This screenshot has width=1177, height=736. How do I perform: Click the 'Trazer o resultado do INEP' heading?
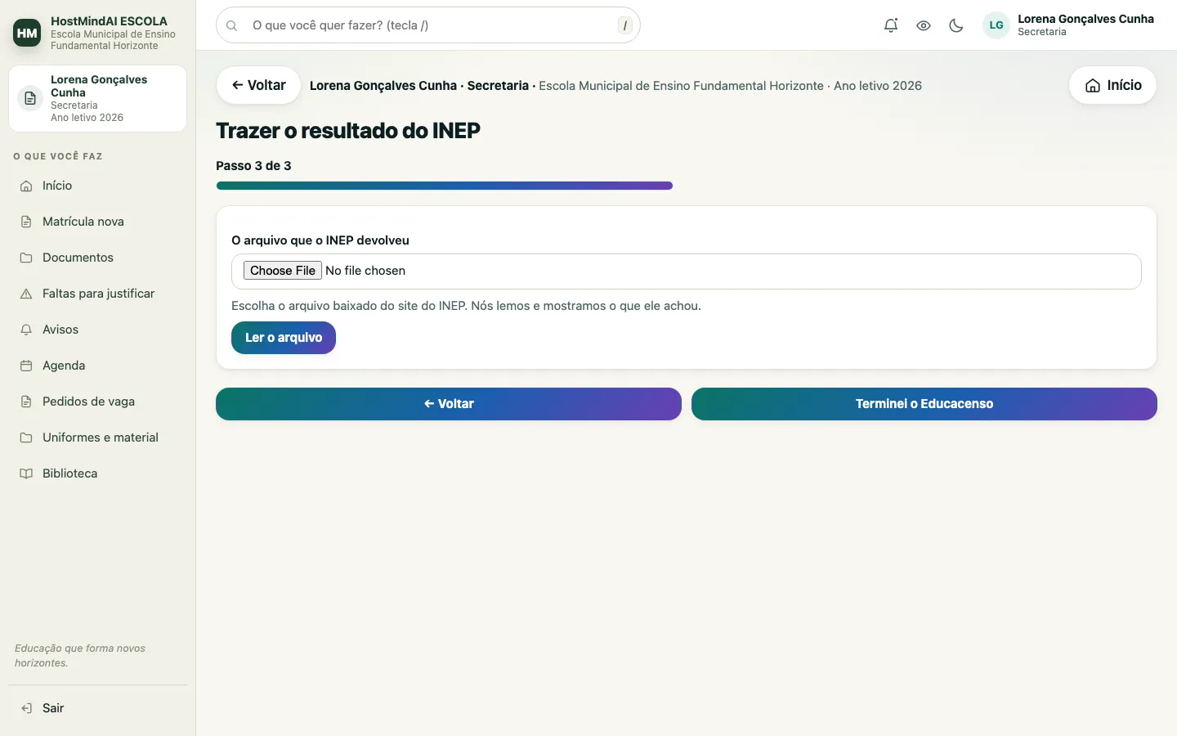coord(348,131)
